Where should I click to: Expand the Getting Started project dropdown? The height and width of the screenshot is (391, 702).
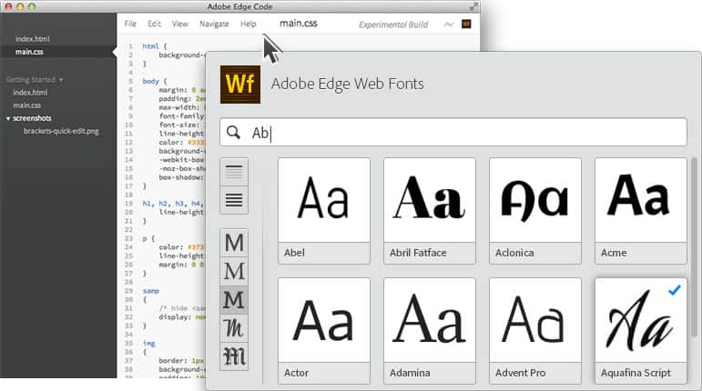[35, 79]
